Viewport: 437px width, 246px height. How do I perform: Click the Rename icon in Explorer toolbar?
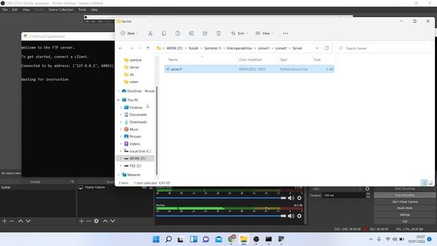(x=191, y=33)
